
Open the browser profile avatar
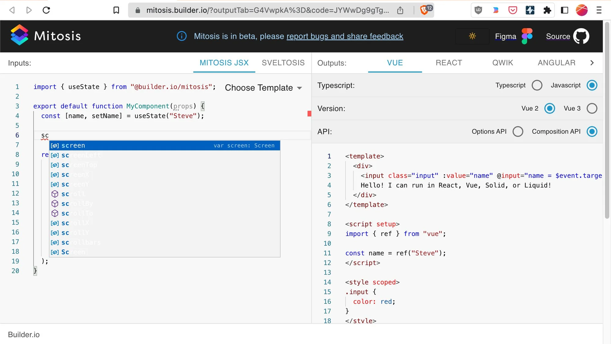(x=582, y=10)
